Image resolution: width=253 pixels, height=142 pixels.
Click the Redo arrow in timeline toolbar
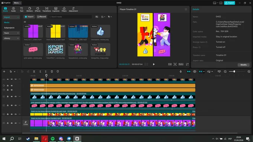point(28,71)
